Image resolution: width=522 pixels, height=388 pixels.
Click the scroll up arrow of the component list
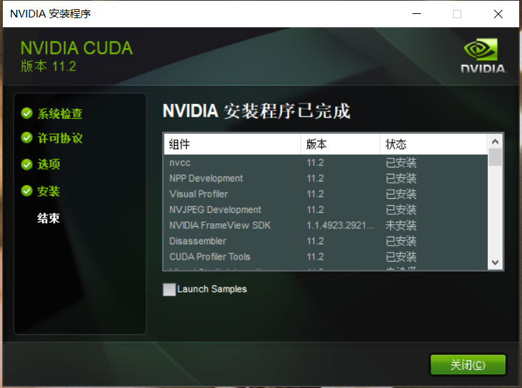[495, 142]
